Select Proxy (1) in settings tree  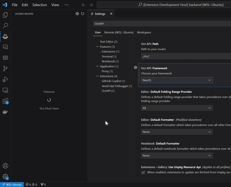[x=107, y=71]
